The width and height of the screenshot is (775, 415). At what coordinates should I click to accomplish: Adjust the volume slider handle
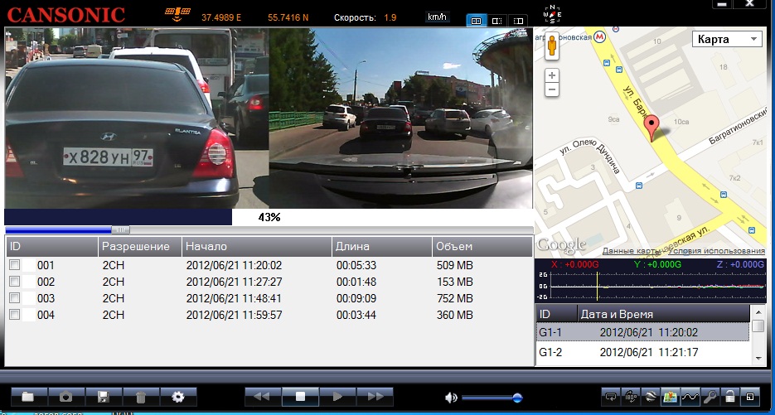(517, 398)
